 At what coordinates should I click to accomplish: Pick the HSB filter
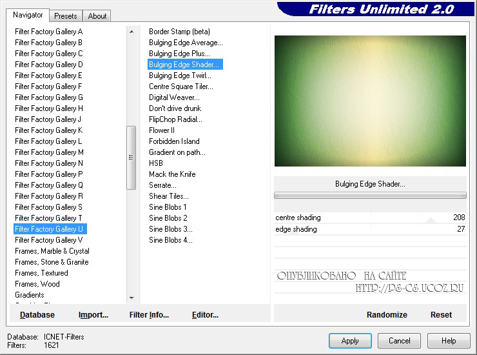(x=156, y=163)
